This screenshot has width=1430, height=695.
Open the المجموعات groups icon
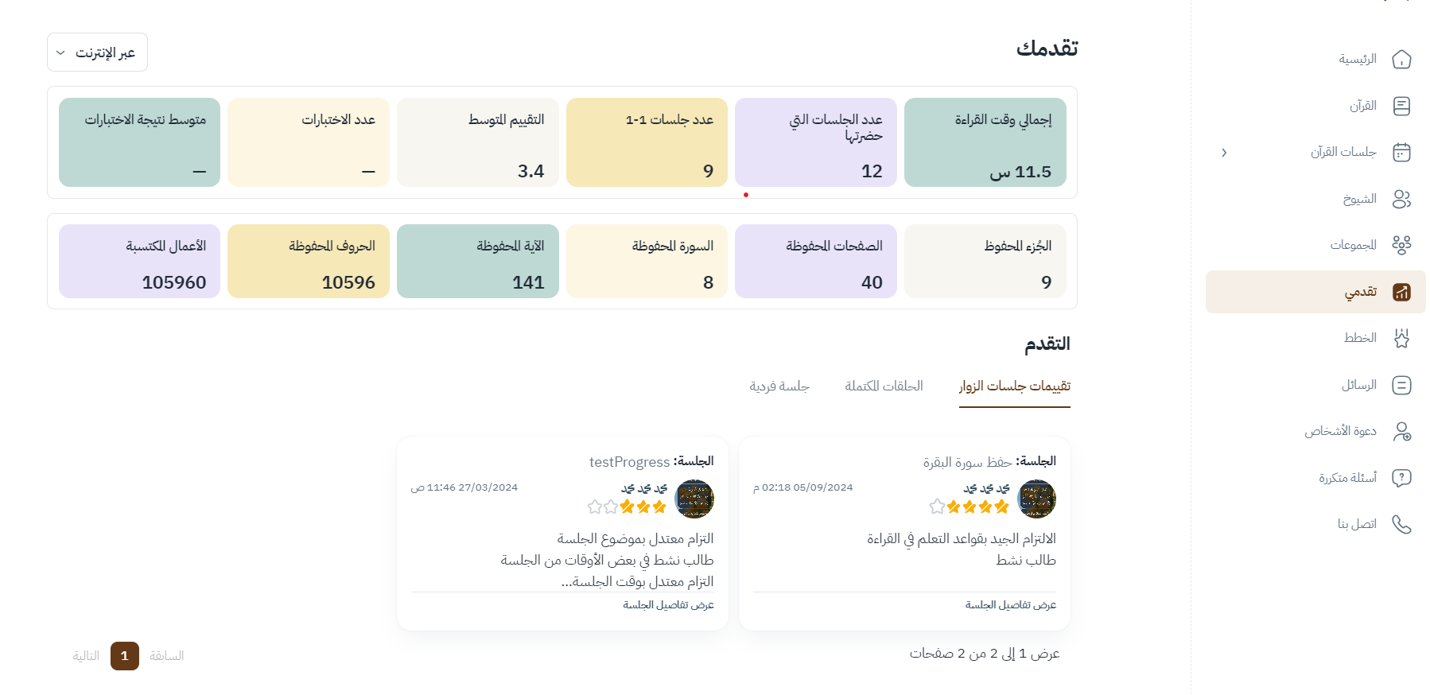pos(1401,245)
